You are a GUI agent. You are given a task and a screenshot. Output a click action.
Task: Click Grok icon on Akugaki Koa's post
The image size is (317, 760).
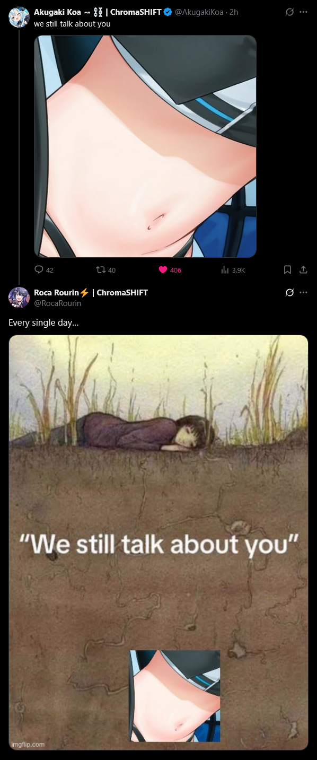coord(289,12)
